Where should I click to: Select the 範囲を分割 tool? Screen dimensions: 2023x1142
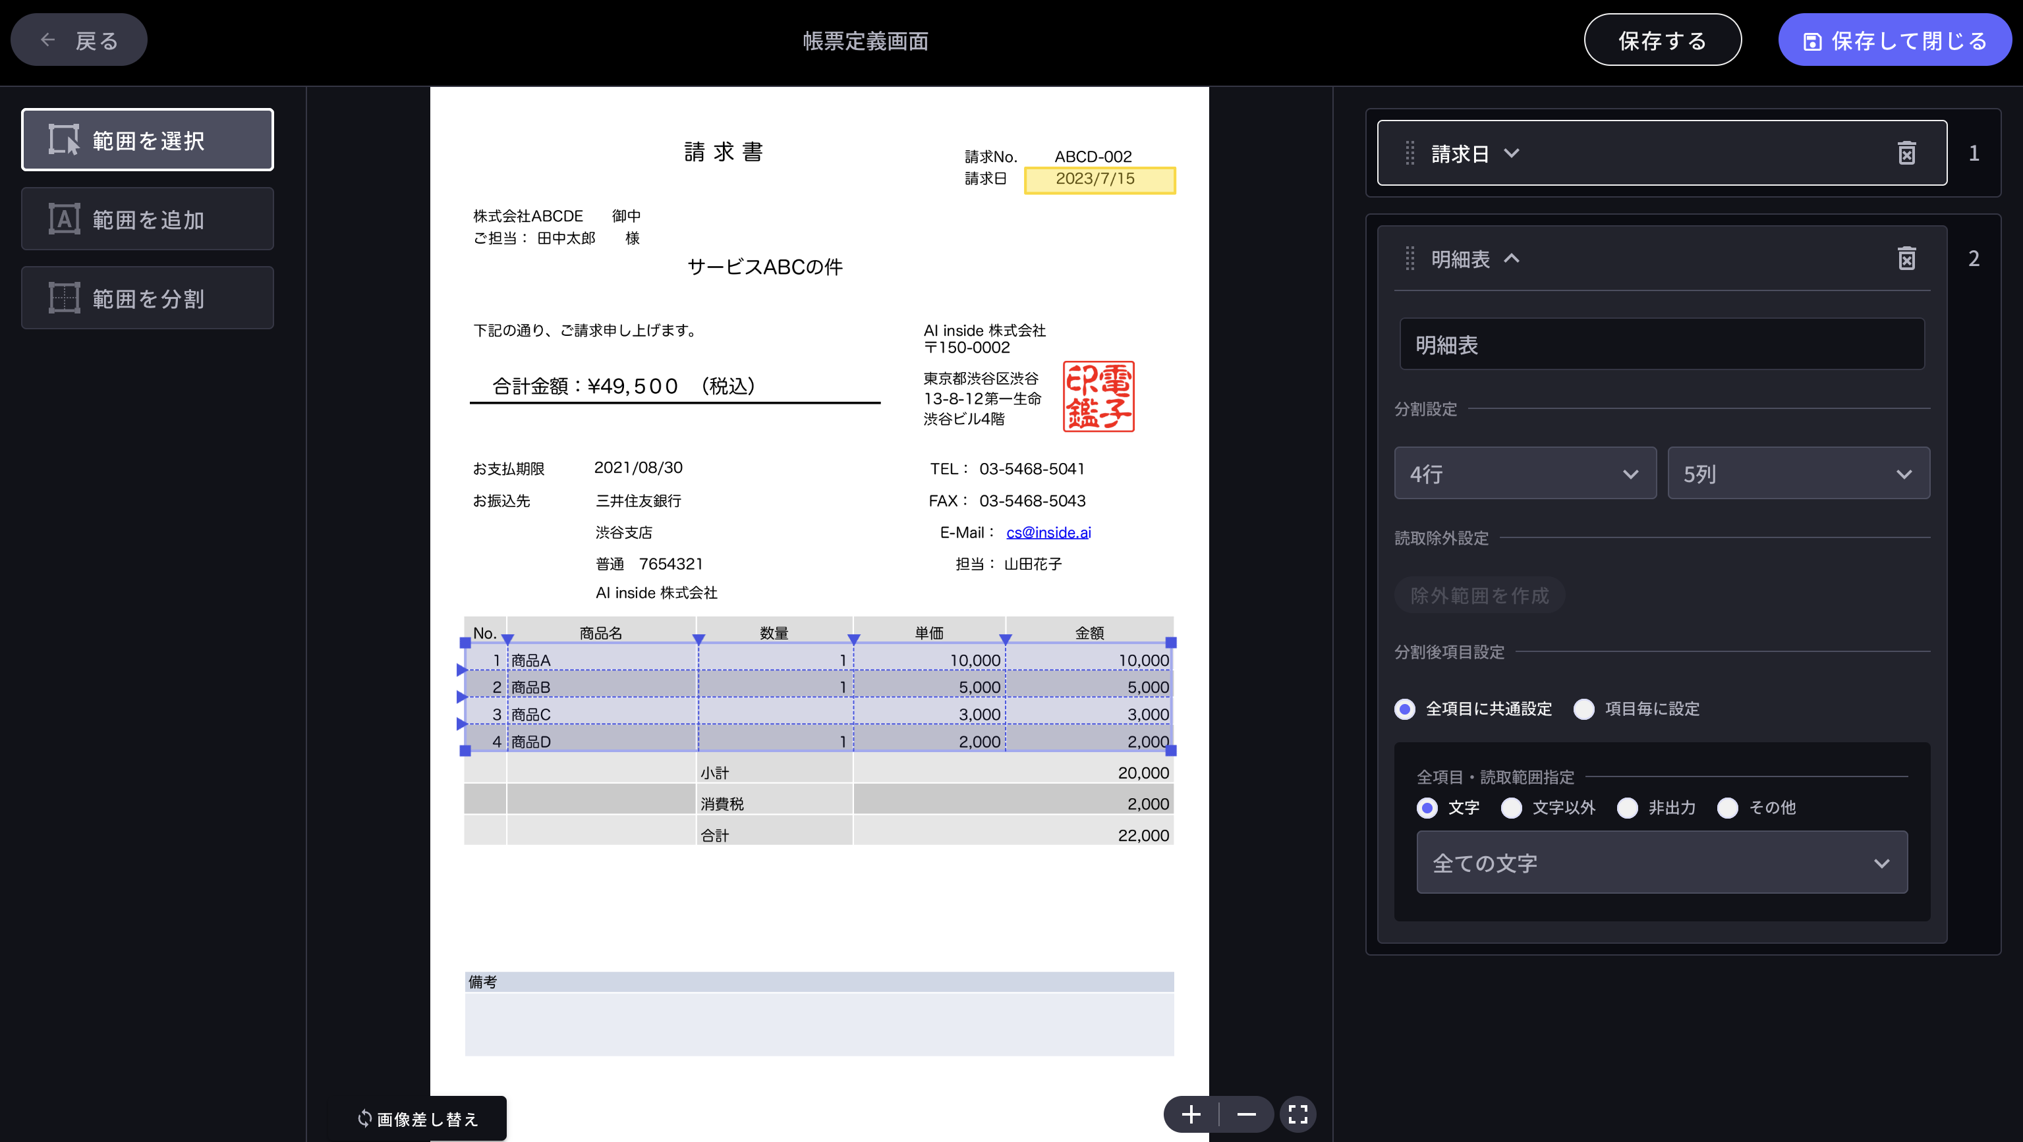pos(147,298)
